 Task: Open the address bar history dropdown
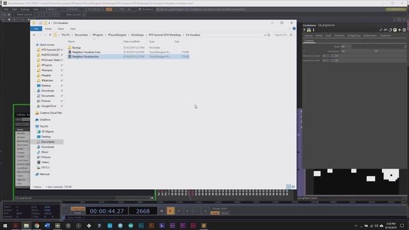coord(265,35)
